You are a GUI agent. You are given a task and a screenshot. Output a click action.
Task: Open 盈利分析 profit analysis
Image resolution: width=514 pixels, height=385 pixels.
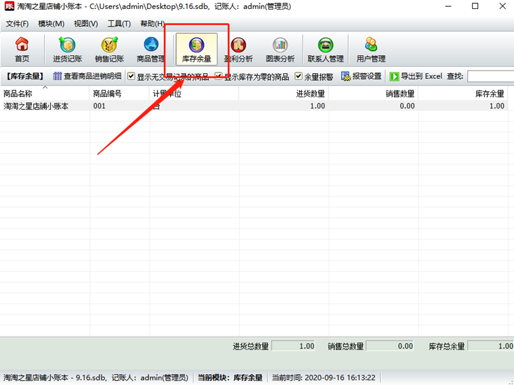pos(238,49)
